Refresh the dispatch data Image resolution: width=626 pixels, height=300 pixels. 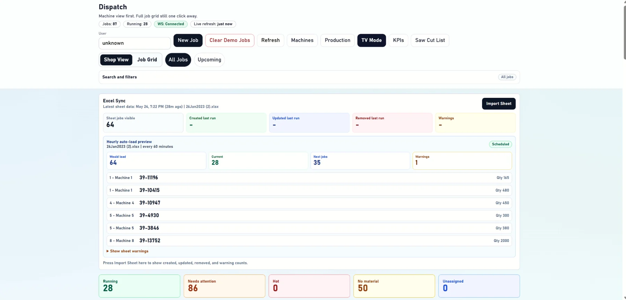click(271, 40)
